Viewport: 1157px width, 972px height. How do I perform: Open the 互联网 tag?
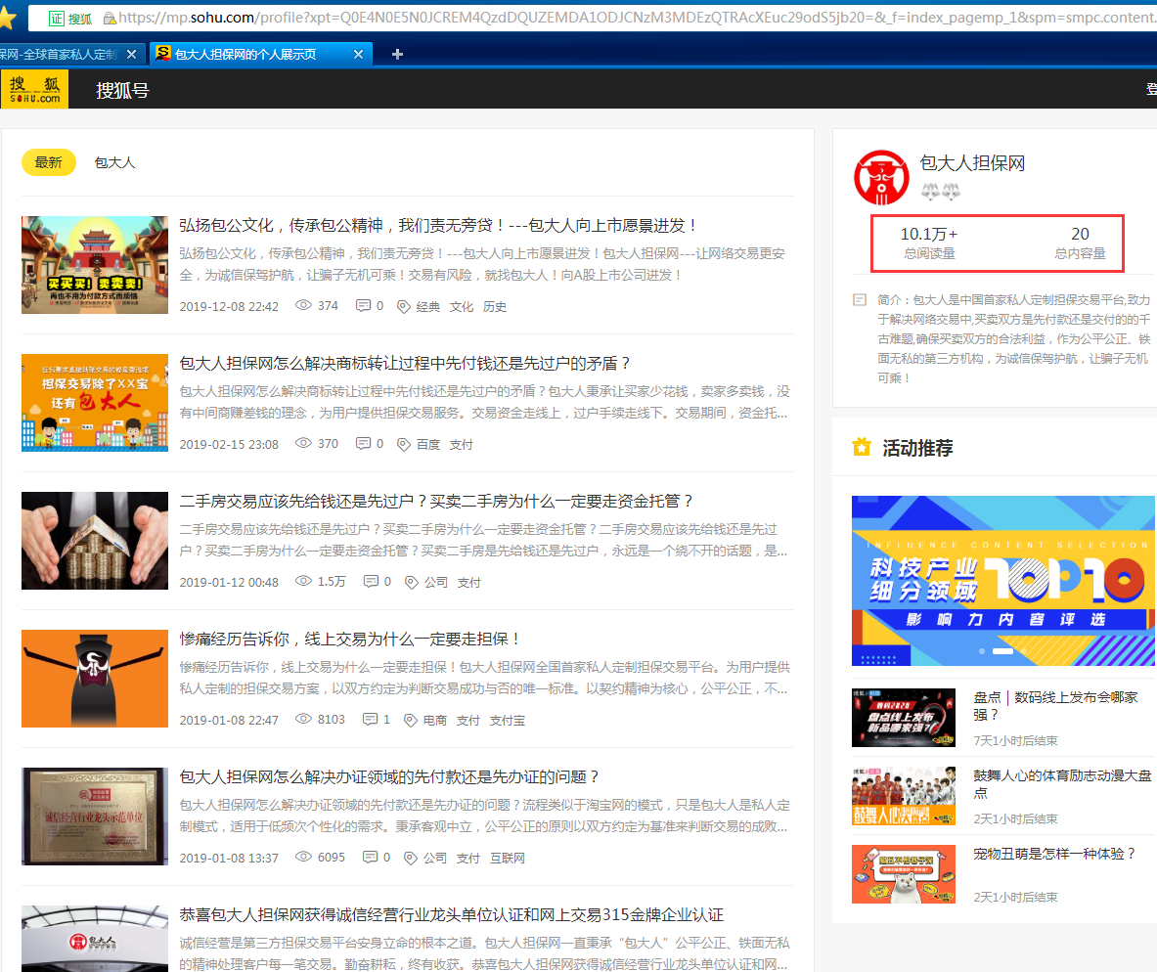508,859
